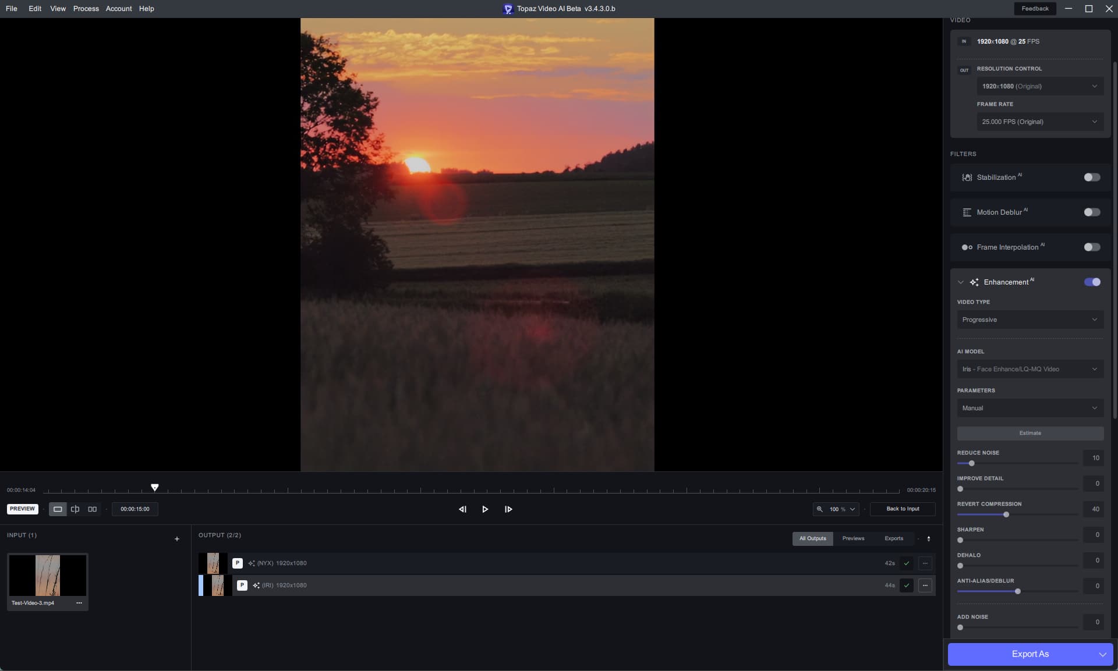Image resolution: width=1118 pixels, height=671 pixels.
Task: Open the Process menu
Action: pos(86,9)
